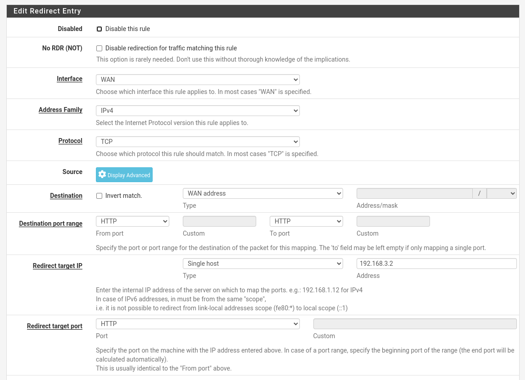
Task: Click the To port Custom field
Action: coord(393,221)
